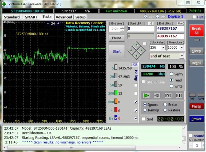This screenshot has width=206, height=152.
Task: Click the Start scan button
Action: coord(117,51)
